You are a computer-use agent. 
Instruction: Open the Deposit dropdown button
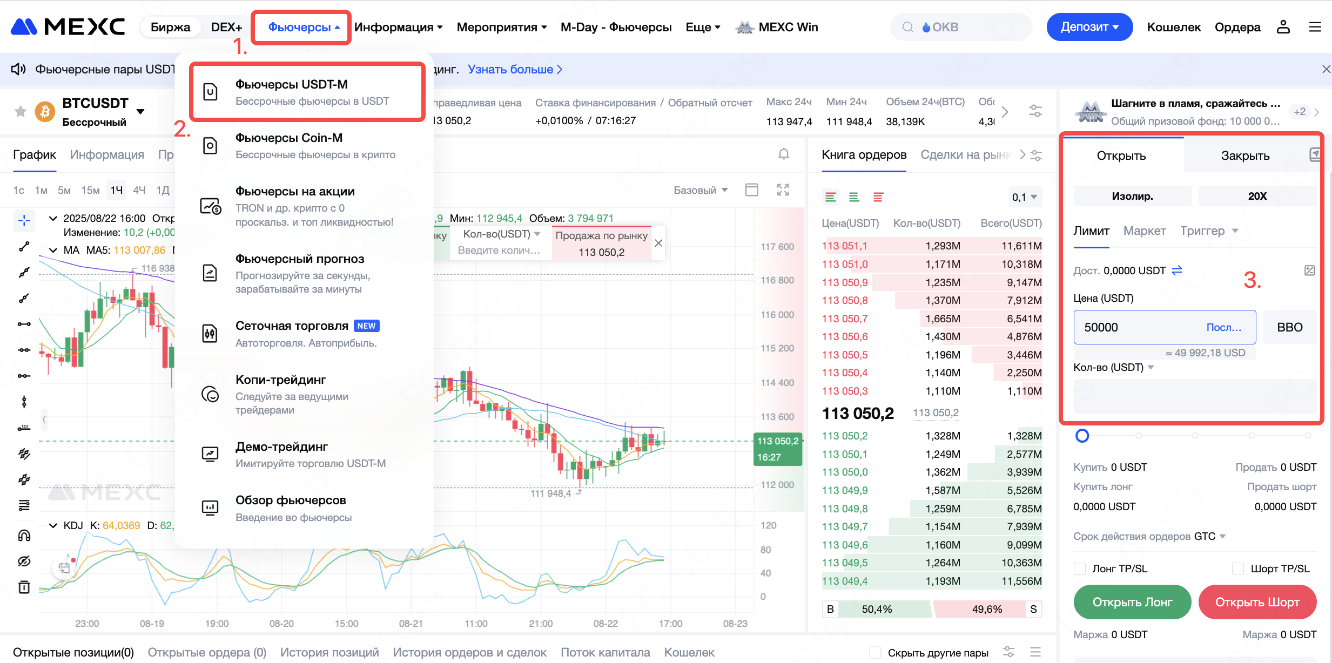(x=1089, y=27)
